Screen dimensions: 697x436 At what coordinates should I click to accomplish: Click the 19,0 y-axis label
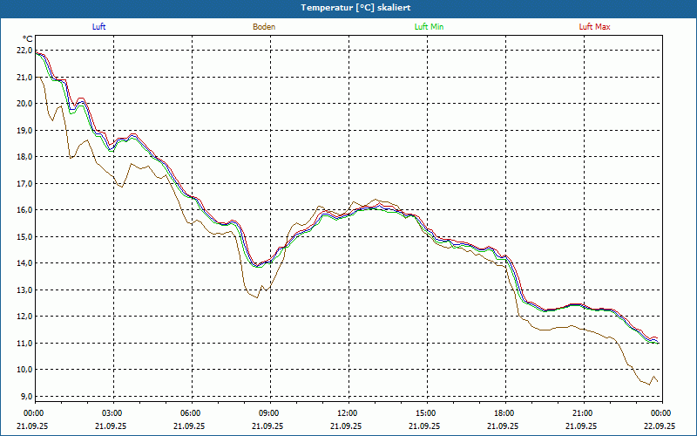pos(24,130)
